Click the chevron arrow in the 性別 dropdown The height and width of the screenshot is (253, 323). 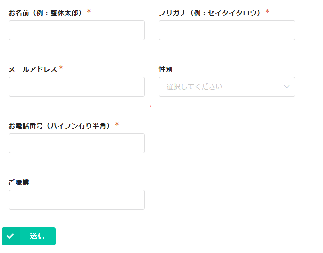(287, 87)
